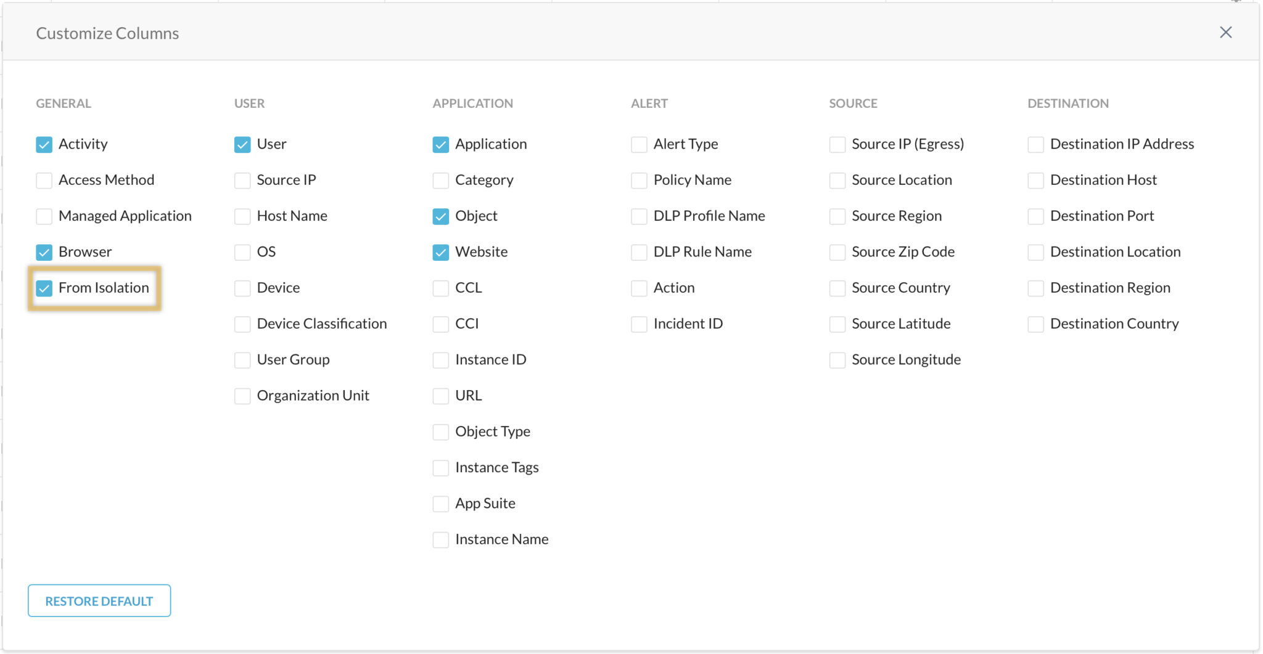Enable the Source Longitude column

tap(837, 361)
